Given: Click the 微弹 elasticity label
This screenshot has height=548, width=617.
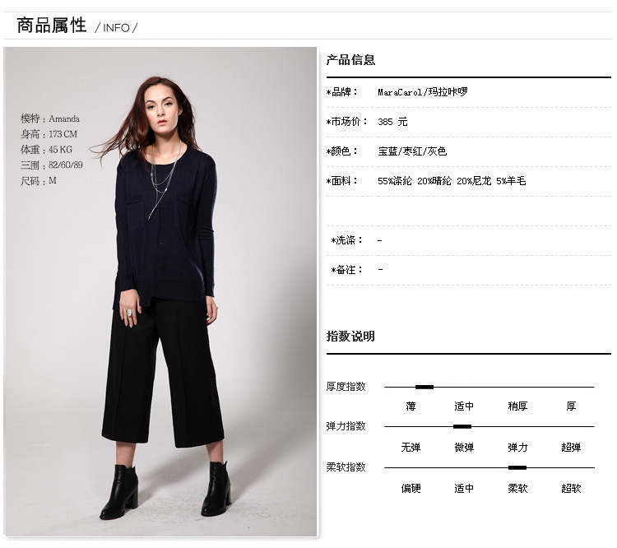Looking at the screenshot, I should (x=464, y=448).
